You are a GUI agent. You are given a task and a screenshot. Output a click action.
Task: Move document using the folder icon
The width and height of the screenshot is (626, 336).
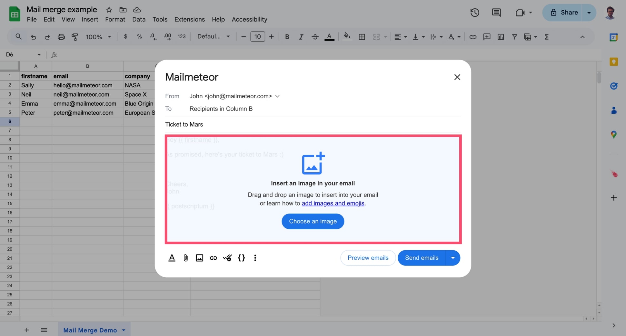(x=123, y=10)
